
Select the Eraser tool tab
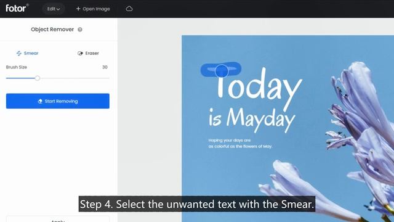pyautogui.click(x=88, y=53)
